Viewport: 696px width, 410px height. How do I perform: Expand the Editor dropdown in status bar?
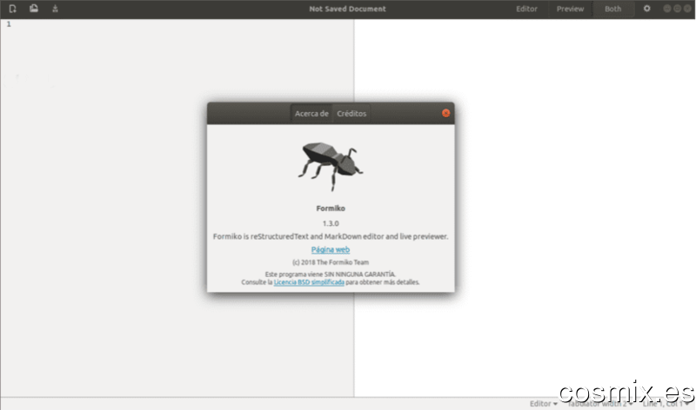[x=543, y=404]
